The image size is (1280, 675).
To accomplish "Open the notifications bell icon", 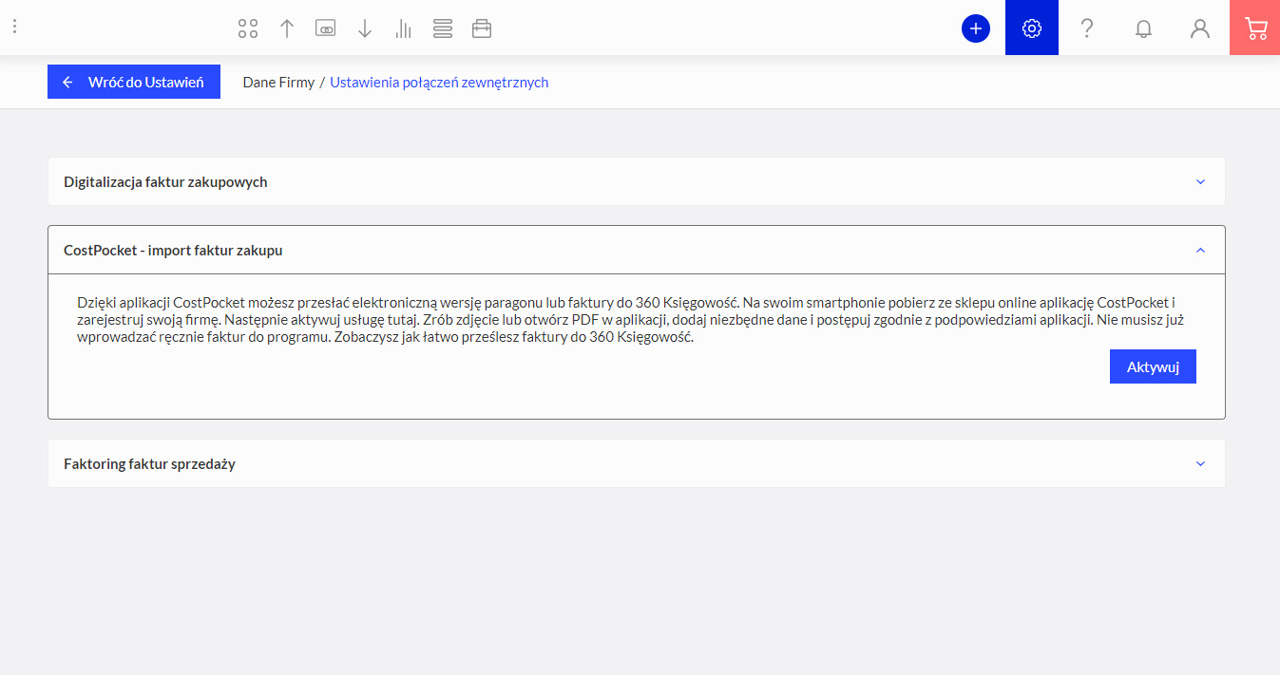I will click(x=1144, y=28).
